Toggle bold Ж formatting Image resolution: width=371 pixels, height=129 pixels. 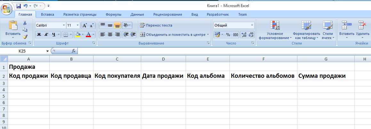coord(39,35)
